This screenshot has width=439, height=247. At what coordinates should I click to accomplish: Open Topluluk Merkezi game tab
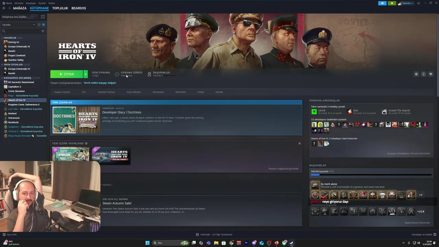[106, 92]
